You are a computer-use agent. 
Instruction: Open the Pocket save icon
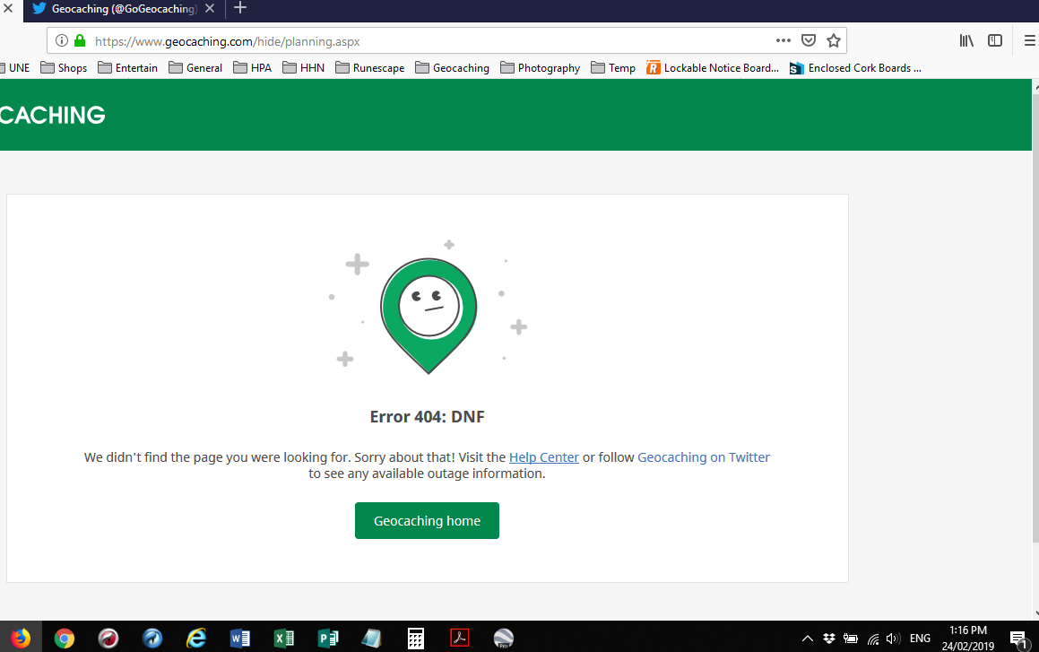[x=808, y=40]
